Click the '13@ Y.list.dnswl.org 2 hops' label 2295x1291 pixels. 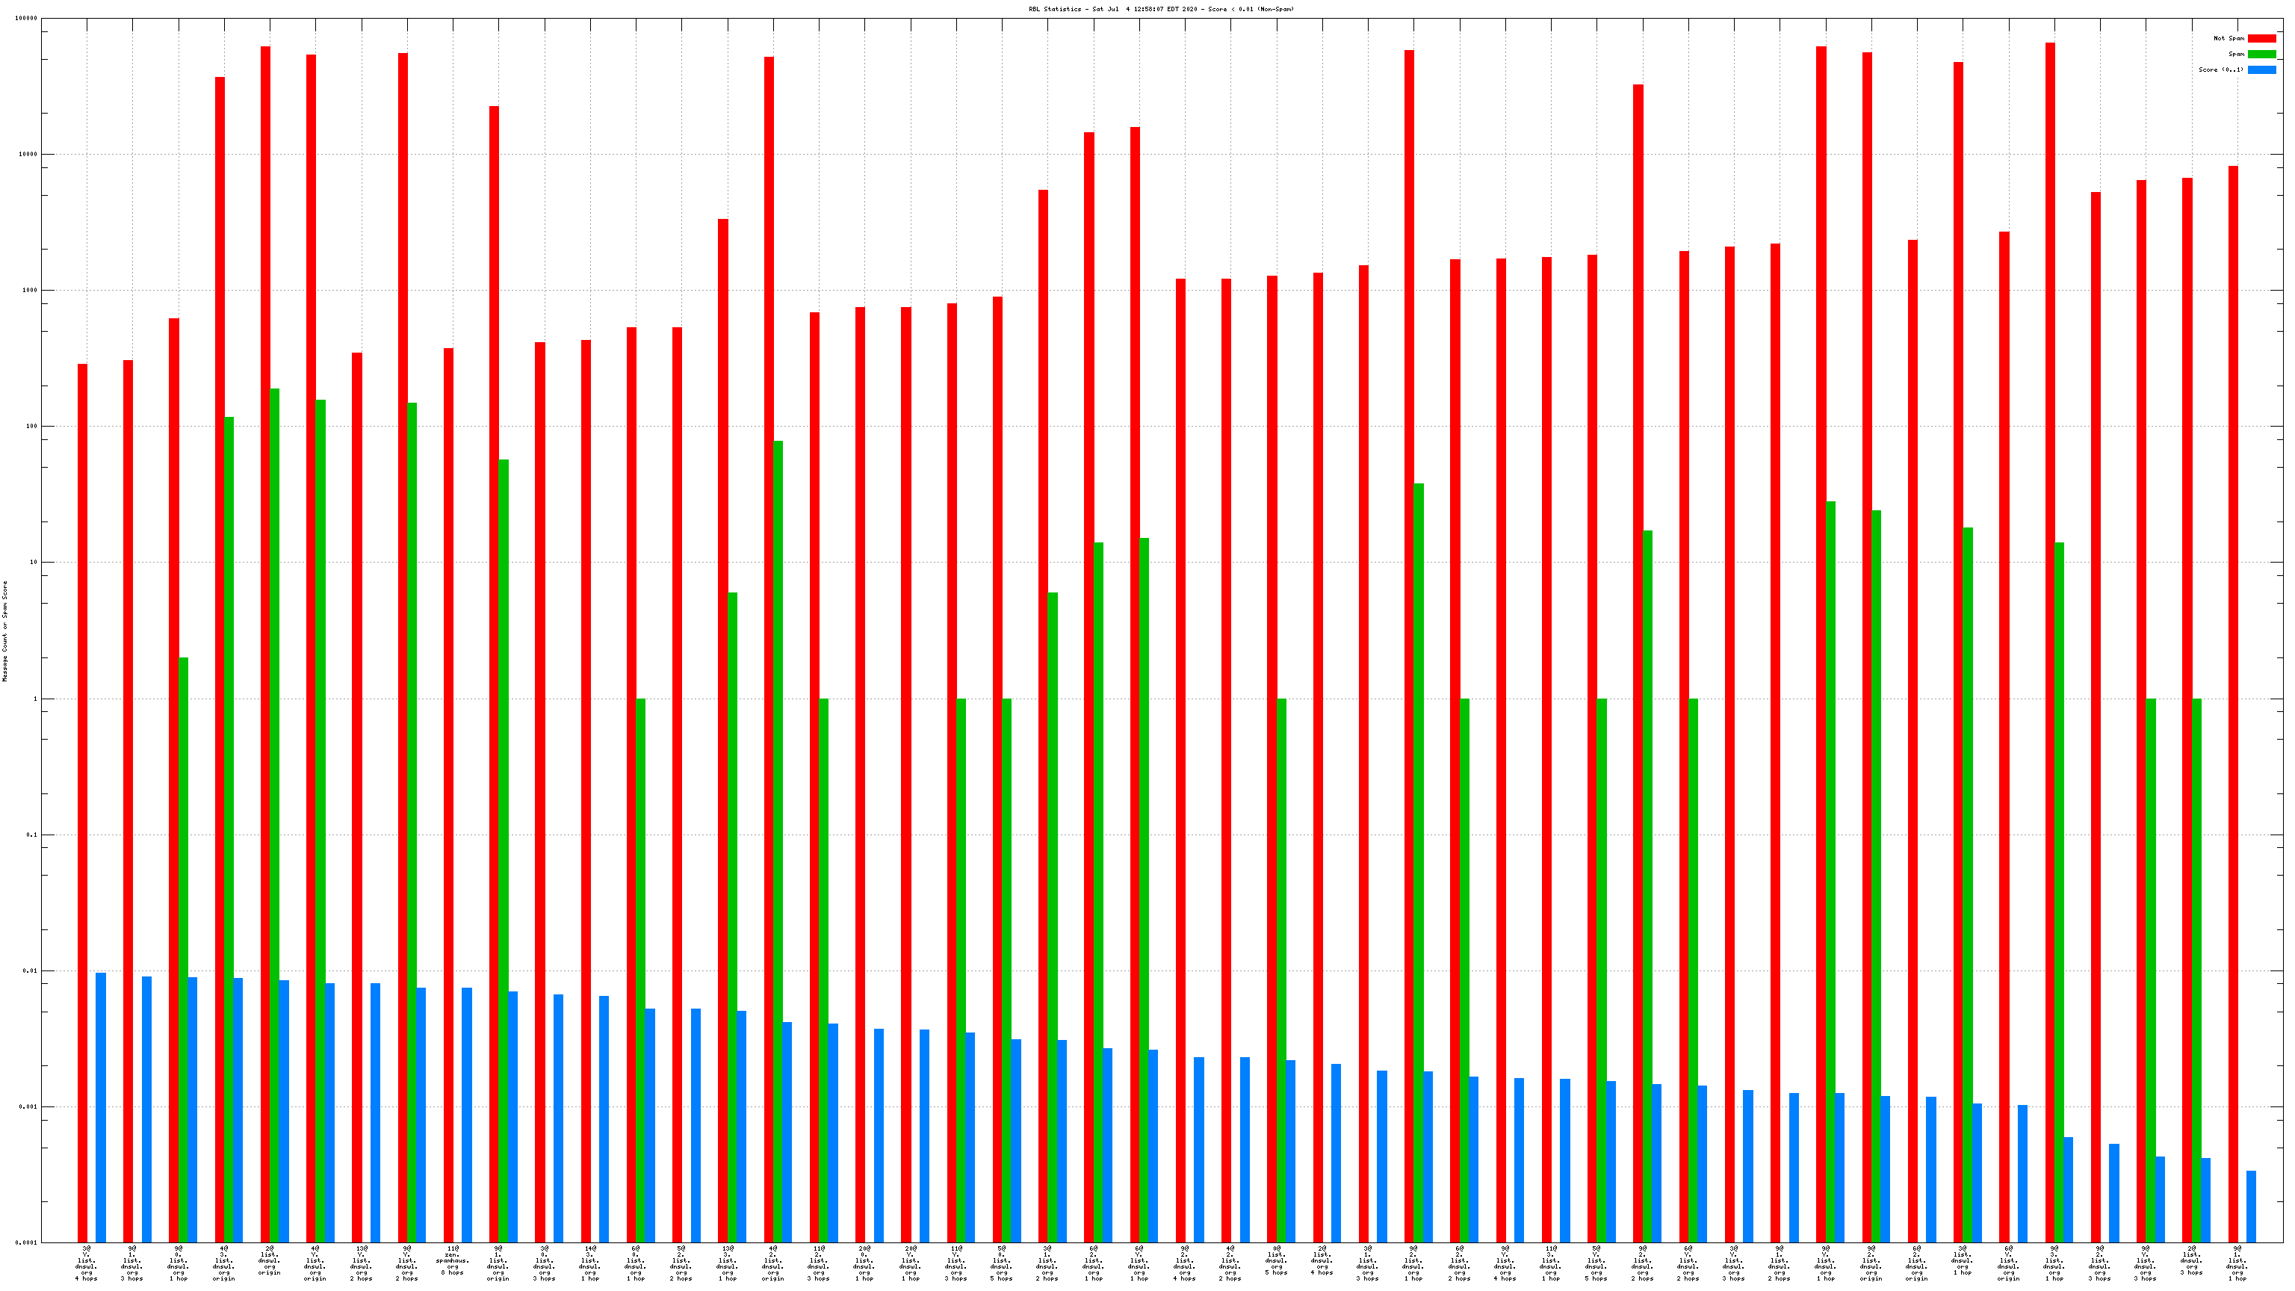click(x=361, y=1263)
